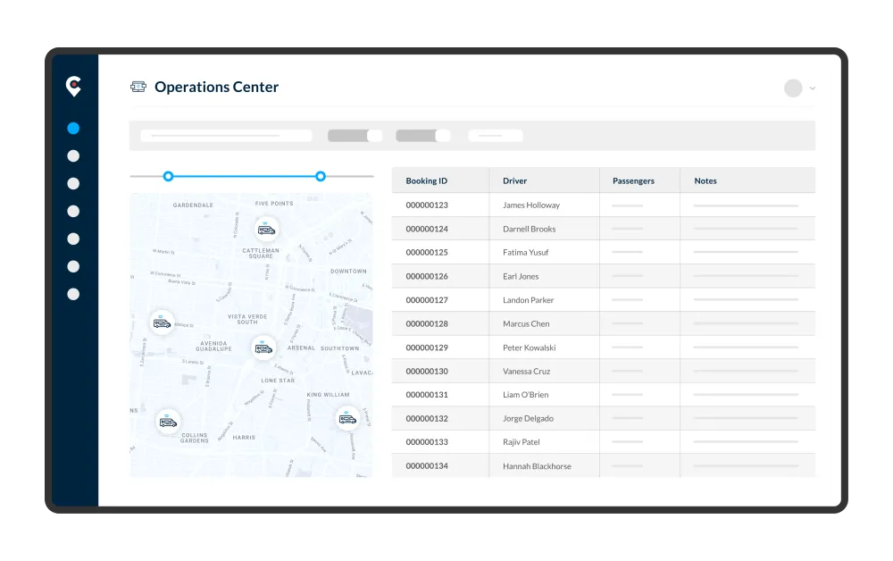The height and width of the screenshot is (561, 893).
Task: Select driver James Holloway
Action: [531, 205]
